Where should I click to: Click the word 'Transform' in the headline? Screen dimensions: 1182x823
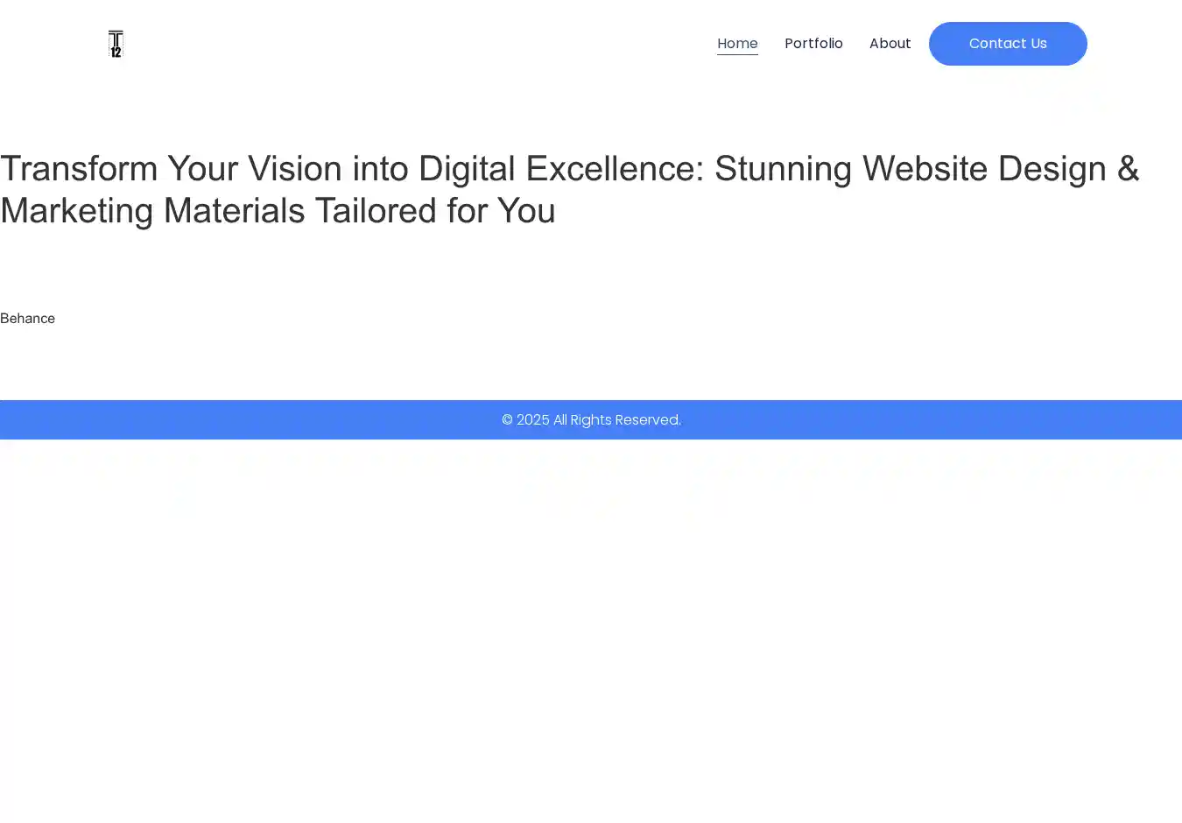pyautogui.click(x=79, y=168)
